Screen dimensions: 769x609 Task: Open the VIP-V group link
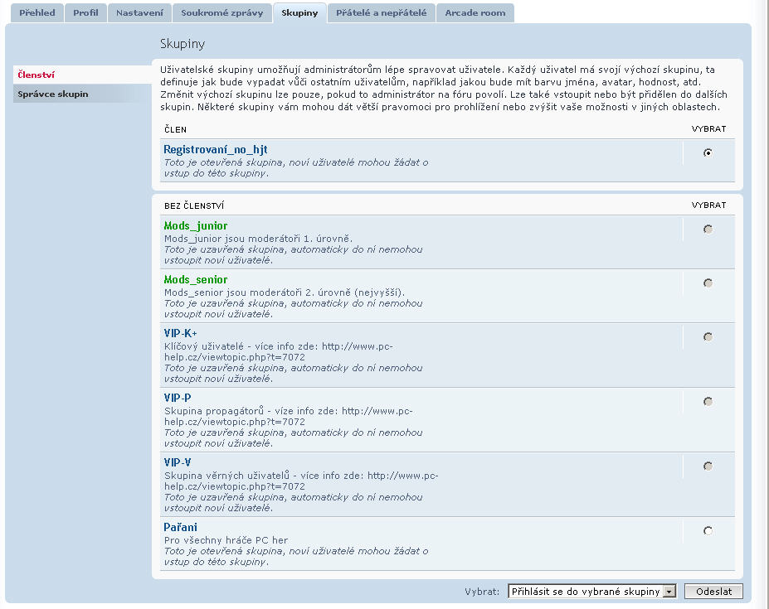[178, 463]
